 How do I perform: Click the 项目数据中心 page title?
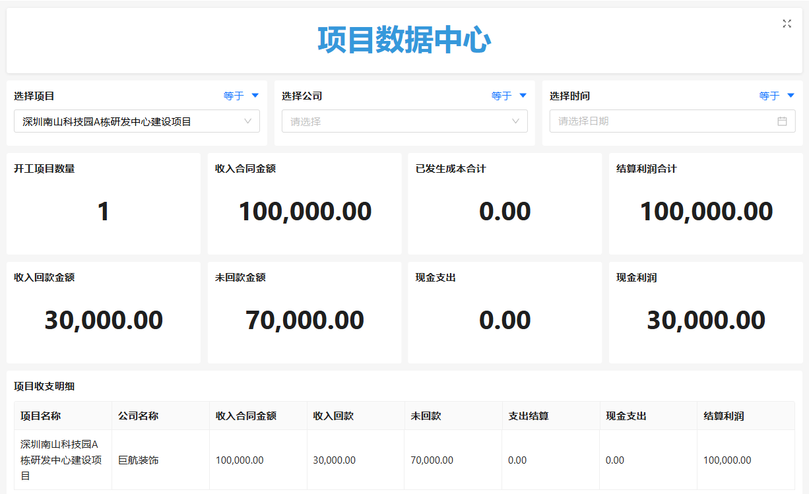(404, 40)
